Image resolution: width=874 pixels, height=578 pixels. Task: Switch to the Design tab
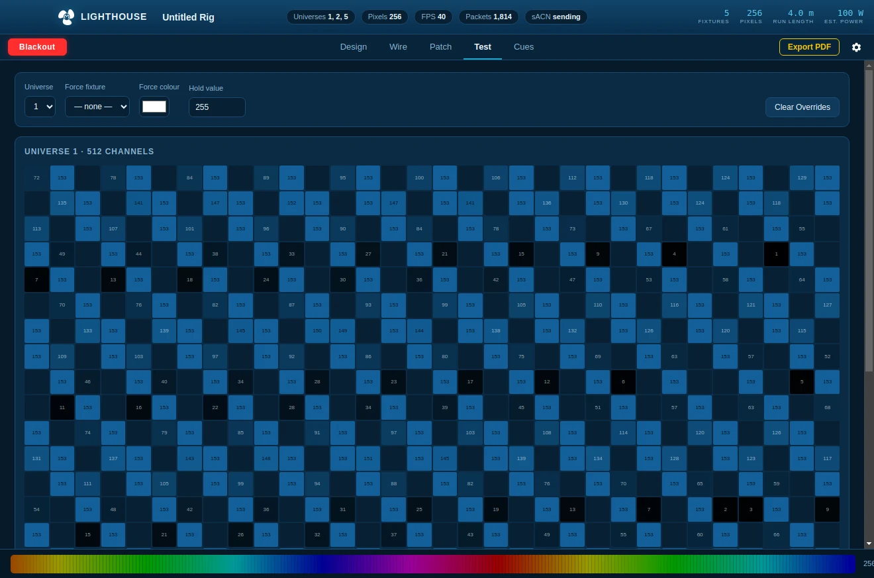click(354, 47)
